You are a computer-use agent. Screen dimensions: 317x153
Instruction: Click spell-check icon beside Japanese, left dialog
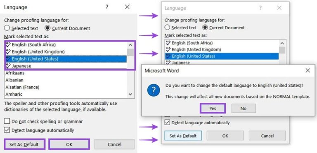click(8, 66)
